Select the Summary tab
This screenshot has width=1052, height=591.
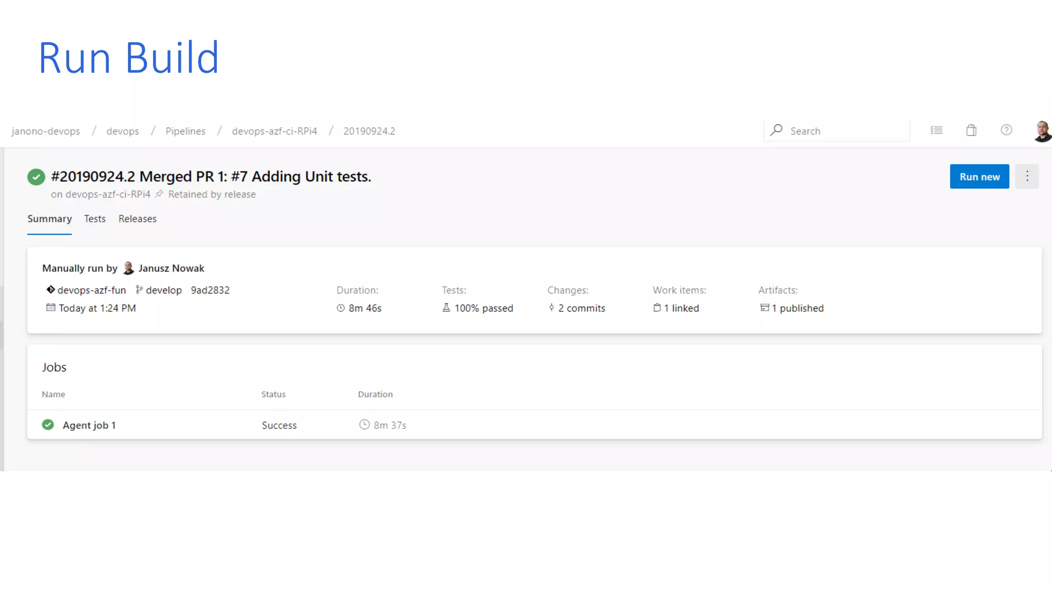pyautogui.click(x=49, y=219)
